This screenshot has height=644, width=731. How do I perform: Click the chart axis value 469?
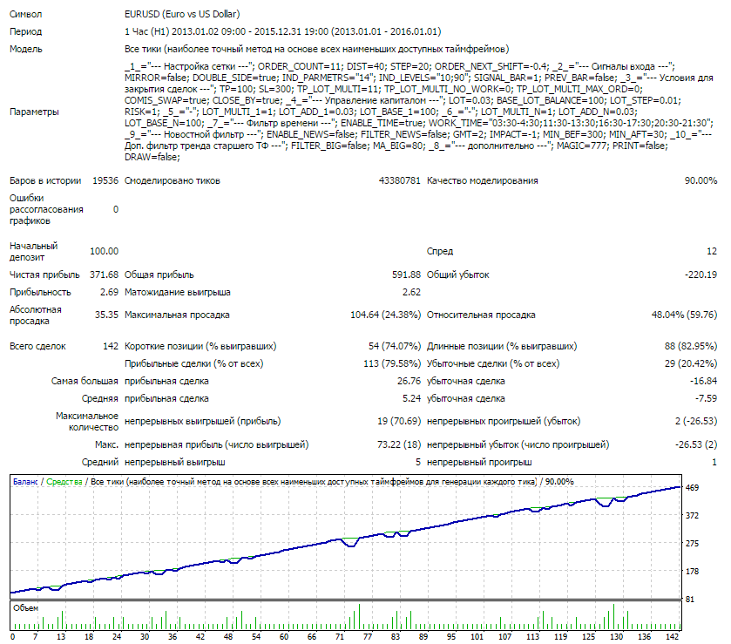tap(693, 488)
